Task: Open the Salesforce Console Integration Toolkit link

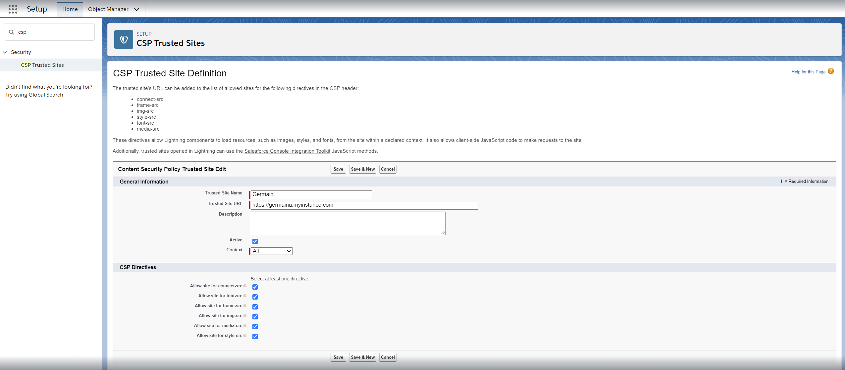Action: tap(287, 151)
